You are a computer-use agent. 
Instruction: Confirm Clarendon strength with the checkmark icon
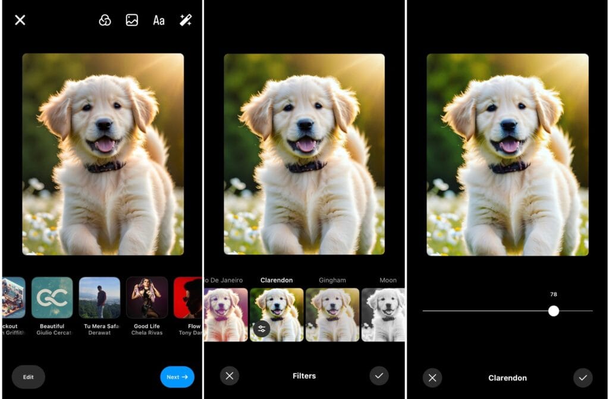[582, 378]
